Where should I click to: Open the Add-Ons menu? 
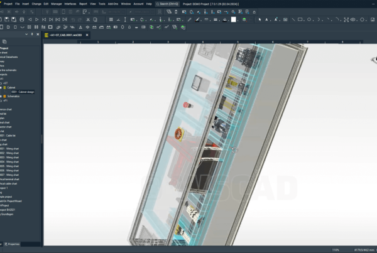pyautogui.click(x=112, y=4)
